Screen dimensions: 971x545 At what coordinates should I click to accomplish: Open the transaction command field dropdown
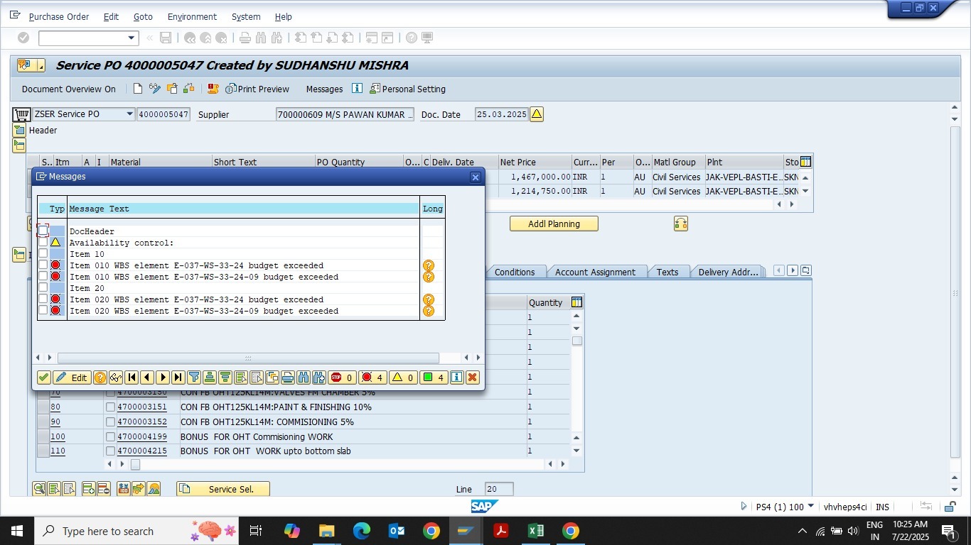132,38
